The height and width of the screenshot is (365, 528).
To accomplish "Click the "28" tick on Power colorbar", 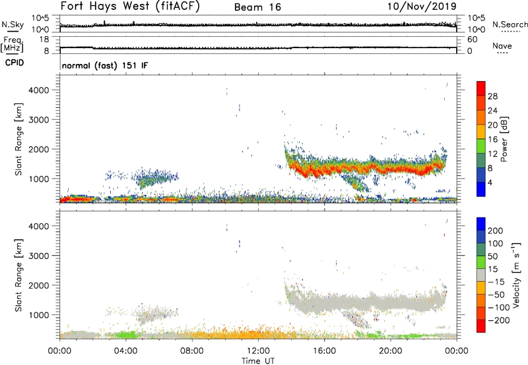I will 492,96.
